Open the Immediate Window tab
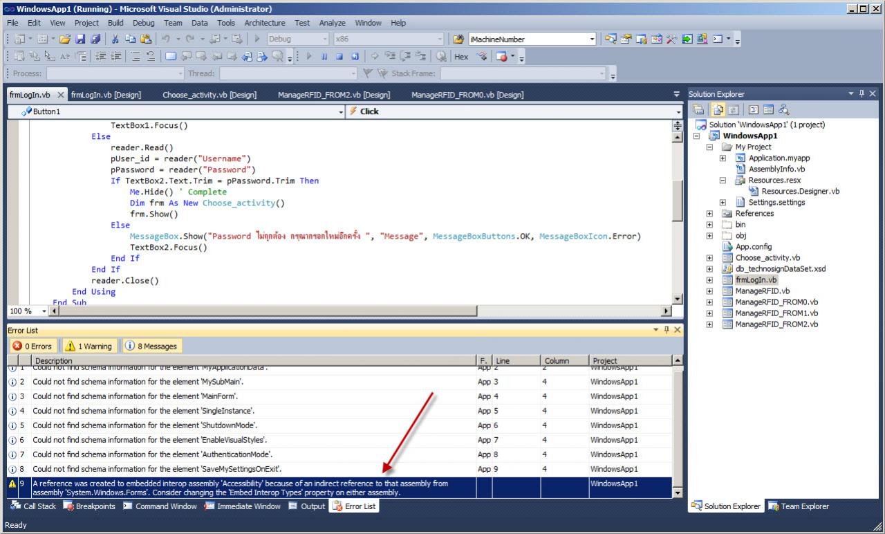The width and height of the screenshot is (885, 534). coord(242,506)
